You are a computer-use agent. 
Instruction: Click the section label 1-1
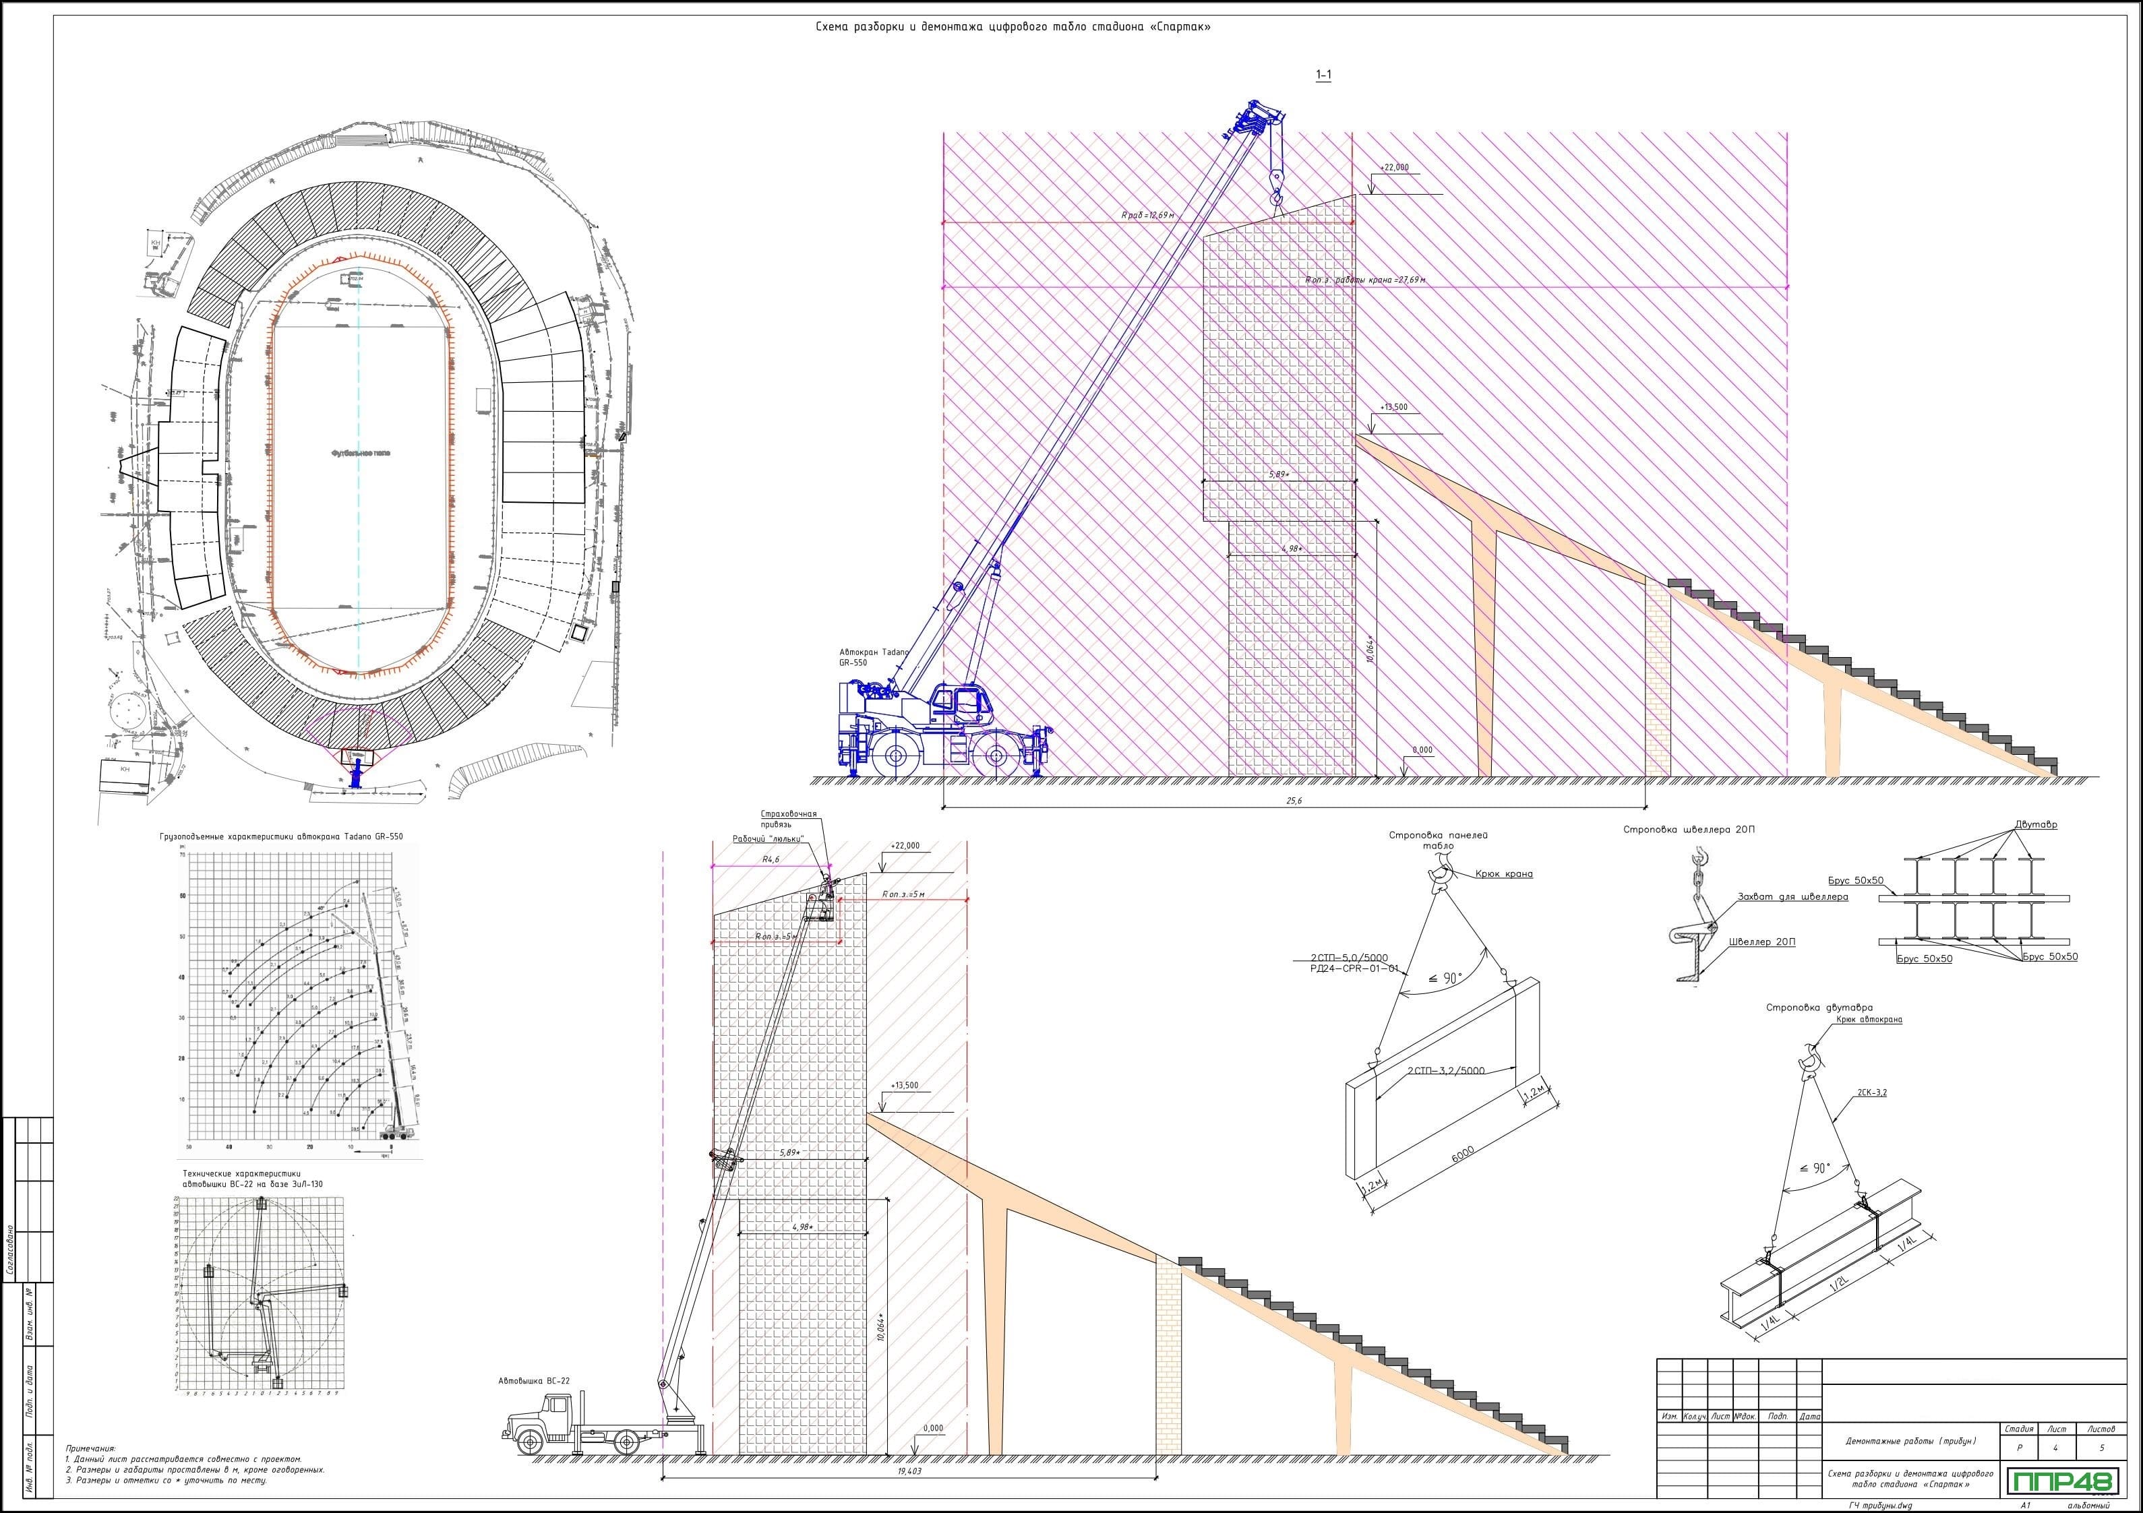click(x=1323, y=75)
